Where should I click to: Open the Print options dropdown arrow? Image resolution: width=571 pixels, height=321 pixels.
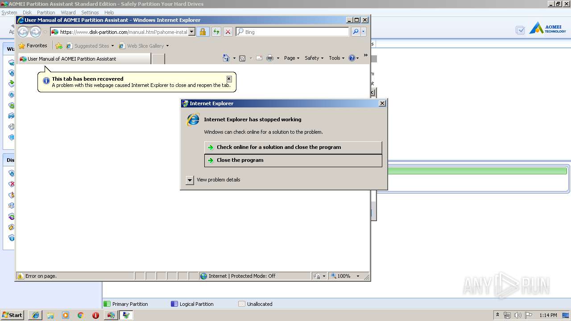click(278, 58)
